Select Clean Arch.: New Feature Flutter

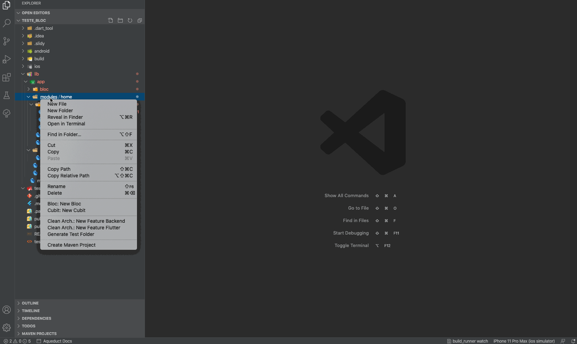(88, 228)
